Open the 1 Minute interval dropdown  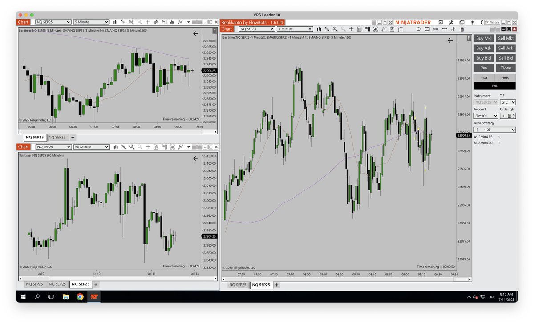tap(295, 29)
